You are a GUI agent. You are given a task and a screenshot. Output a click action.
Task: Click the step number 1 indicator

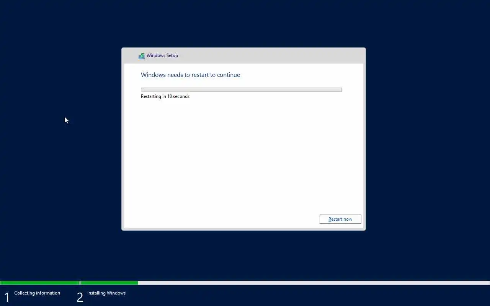7,297
